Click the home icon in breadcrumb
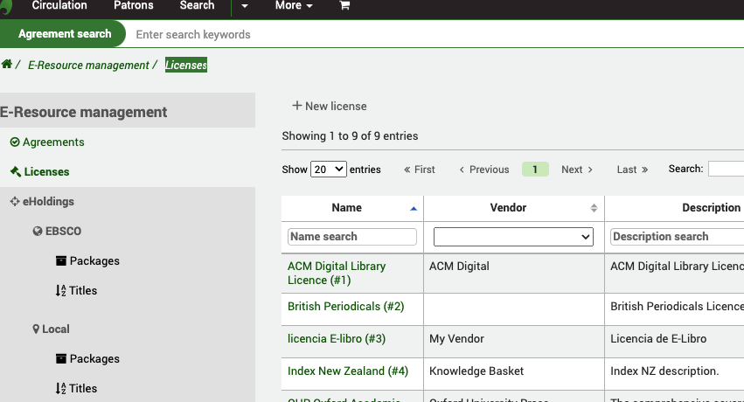The image size is (744, 402). [x=7, y=65]
